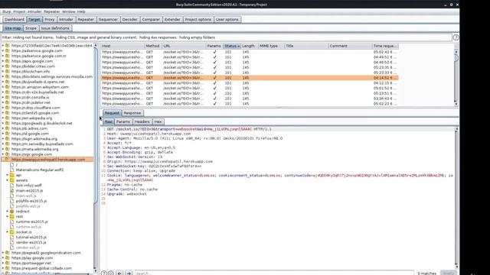This screenshot has width=490, height=275.
Task: Click folder icon of adservice.google.com host
Action: tap(8, 51)
